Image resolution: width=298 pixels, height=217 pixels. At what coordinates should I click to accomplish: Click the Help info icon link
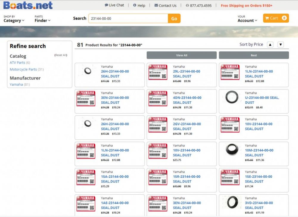point(139,5)
